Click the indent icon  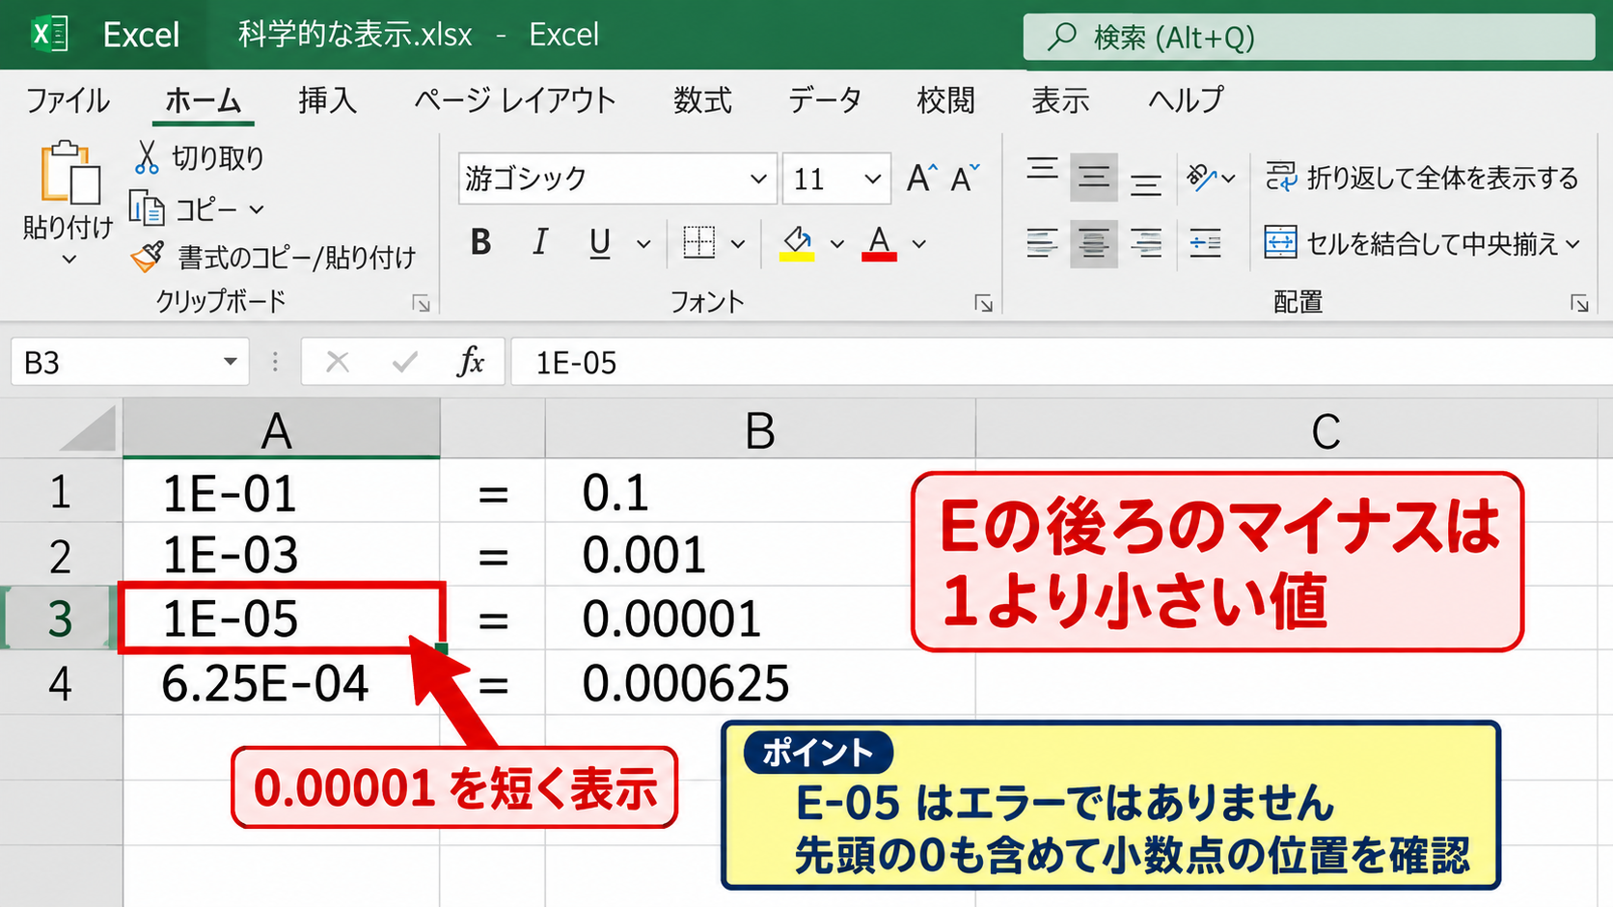pos(1205,243)
